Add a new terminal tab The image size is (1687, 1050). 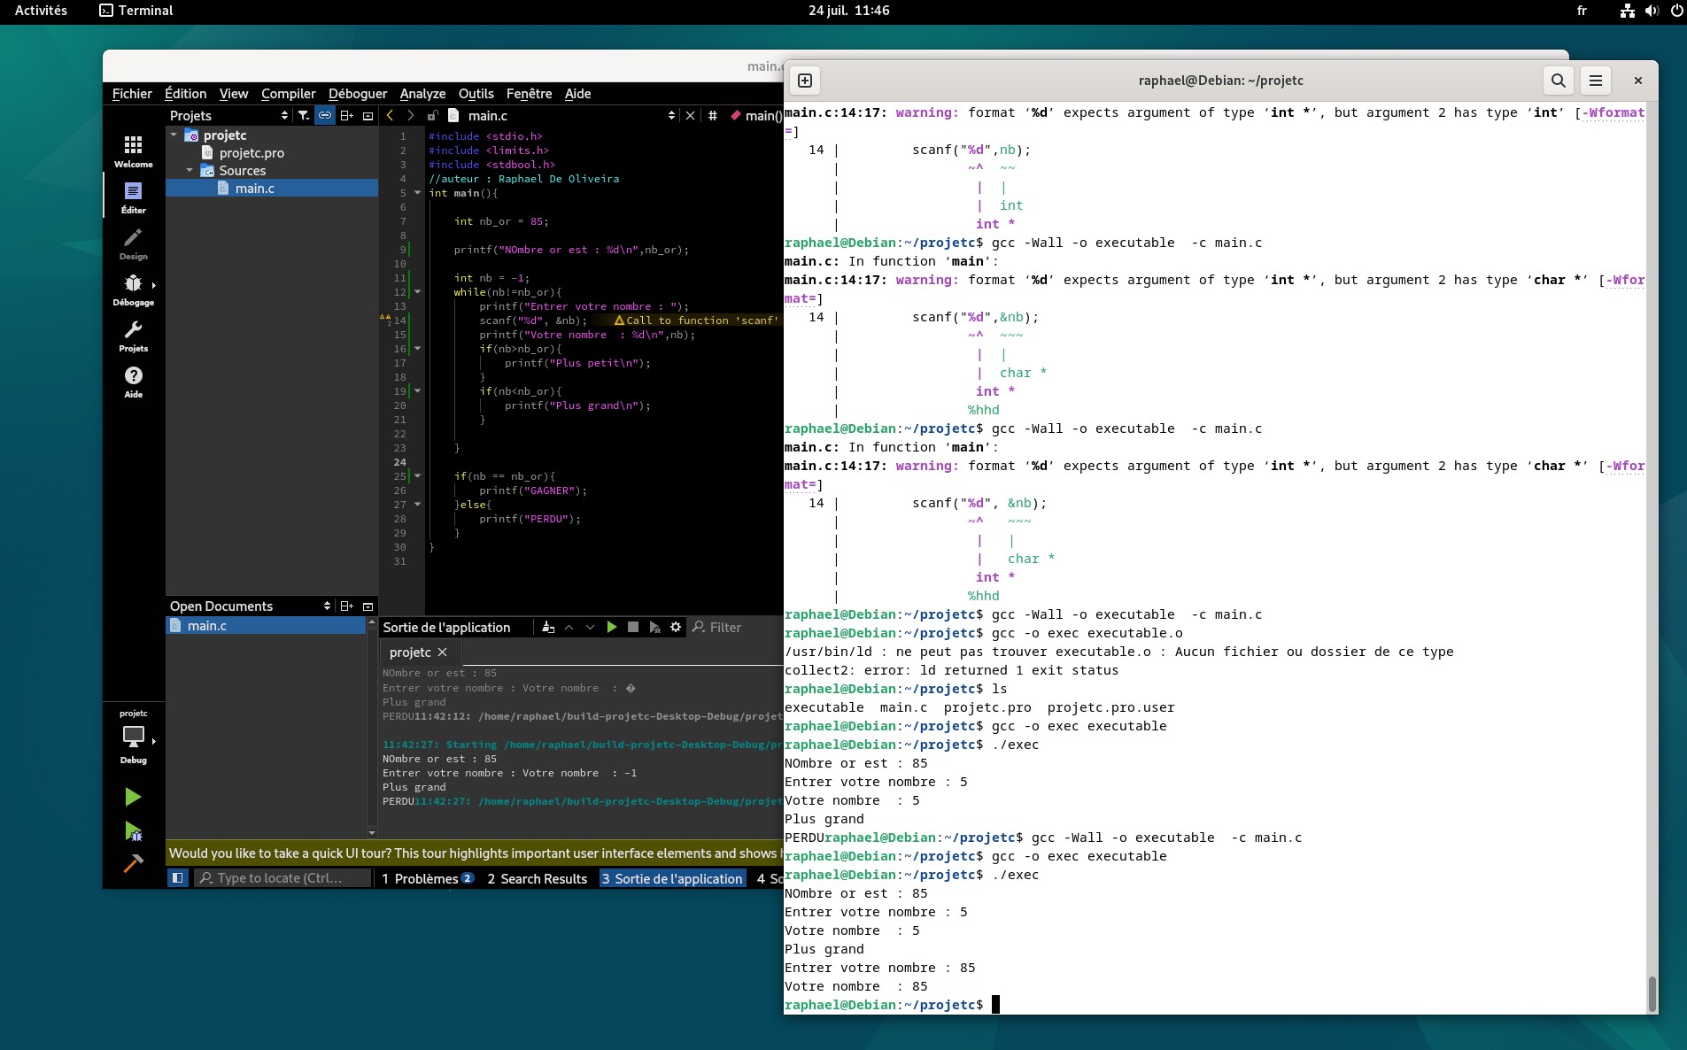click(x=805, y=81)
